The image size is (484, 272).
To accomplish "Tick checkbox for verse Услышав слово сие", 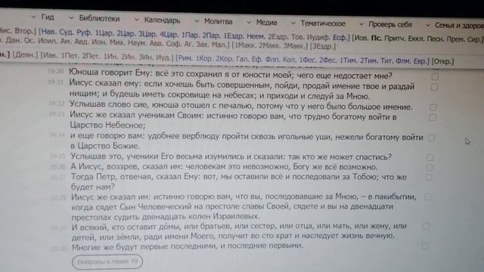I will (433, 107).
